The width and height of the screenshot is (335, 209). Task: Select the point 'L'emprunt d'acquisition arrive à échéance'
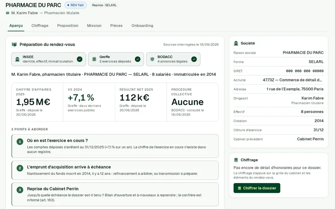[115, 170]
